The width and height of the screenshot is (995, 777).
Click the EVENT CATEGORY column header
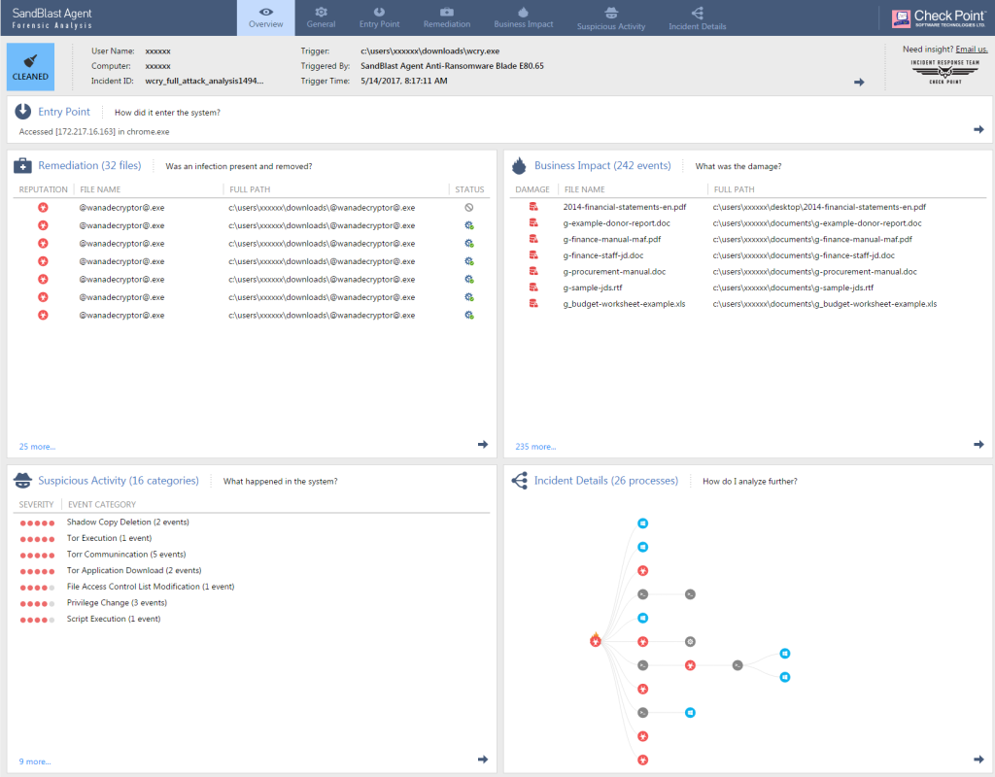(102, 504)
